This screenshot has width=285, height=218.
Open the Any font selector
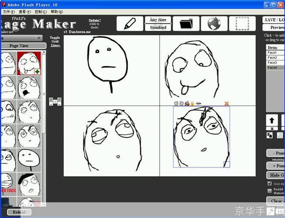[158, 20]
